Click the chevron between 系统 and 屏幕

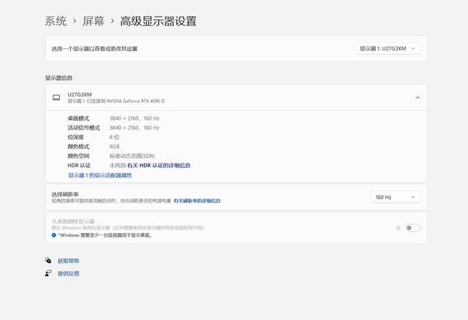pyautogui.click(x=72, y=22)
